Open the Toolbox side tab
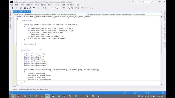 click(11, 26)
